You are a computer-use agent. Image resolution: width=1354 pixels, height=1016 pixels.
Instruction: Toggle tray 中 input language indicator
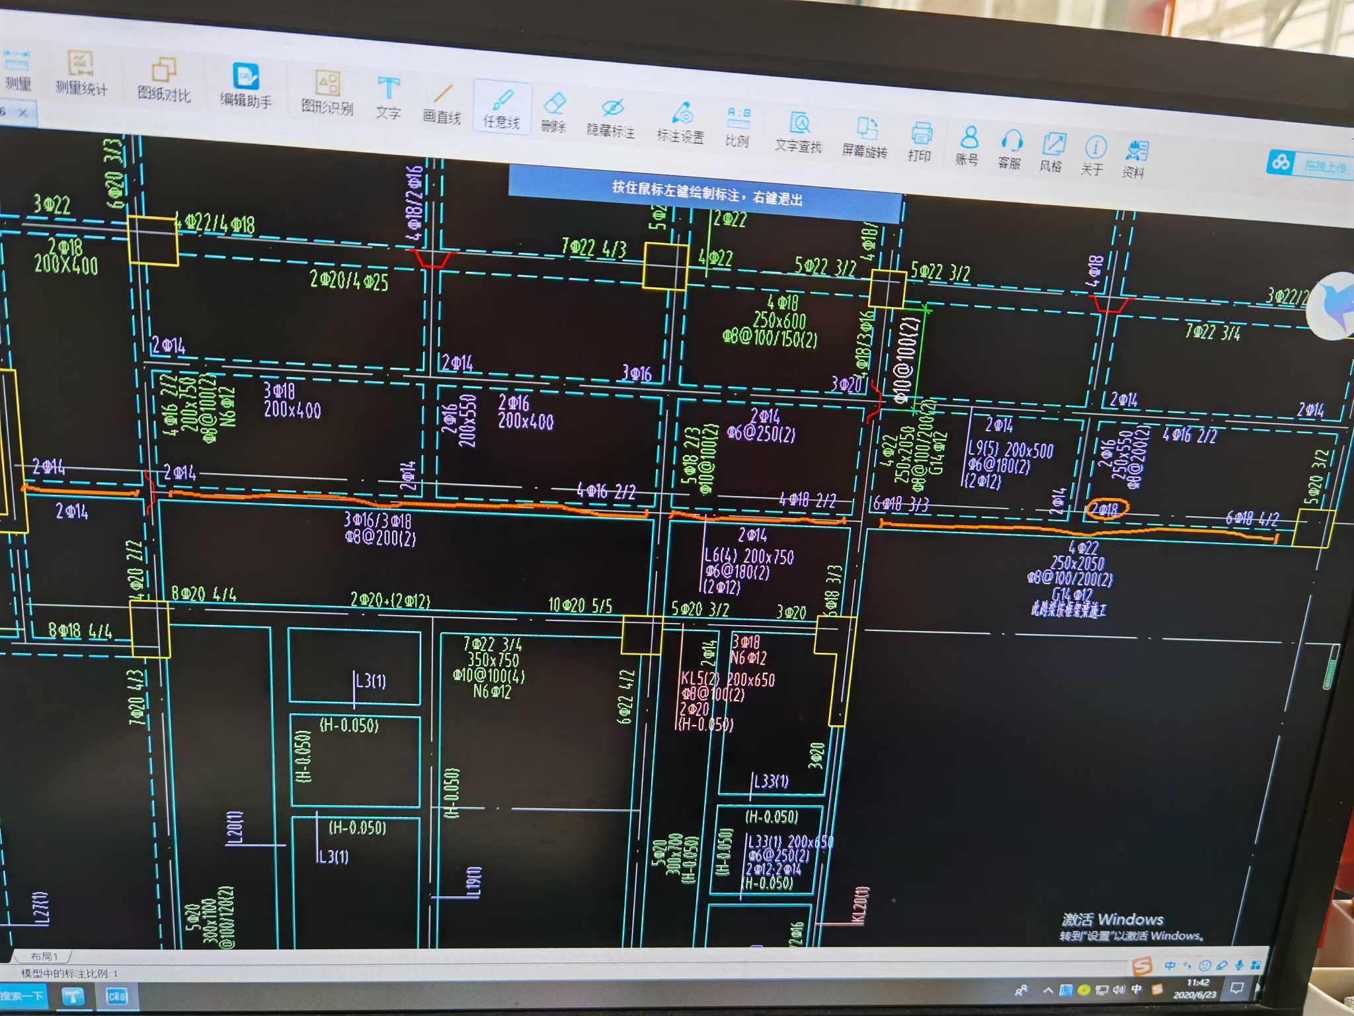tap(1137, 990)
